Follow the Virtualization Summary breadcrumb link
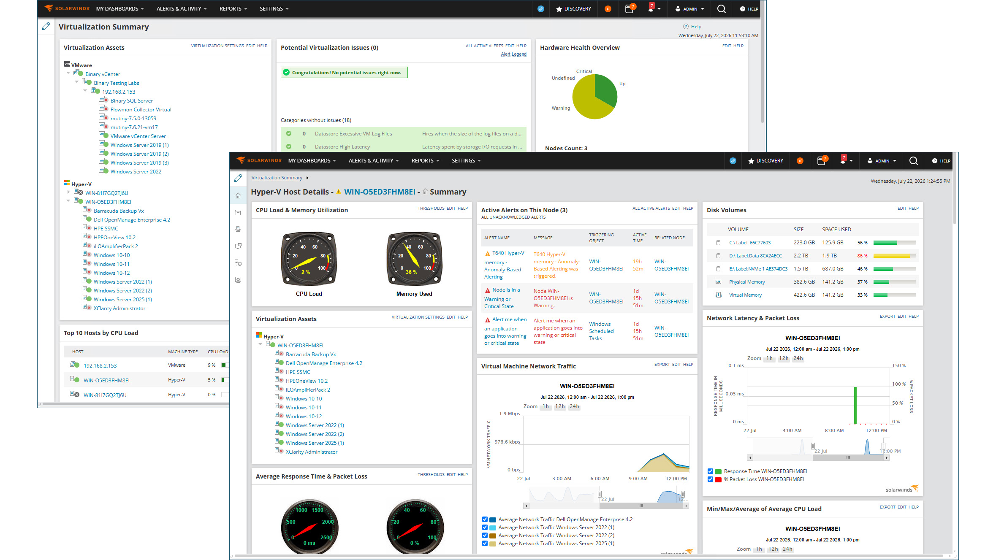 coord(277,178)
